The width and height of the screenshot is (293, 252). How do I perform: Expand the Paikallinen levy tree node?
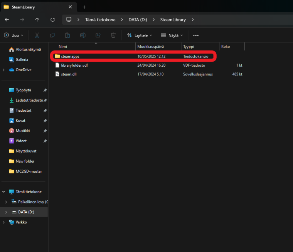pos(6,202)
